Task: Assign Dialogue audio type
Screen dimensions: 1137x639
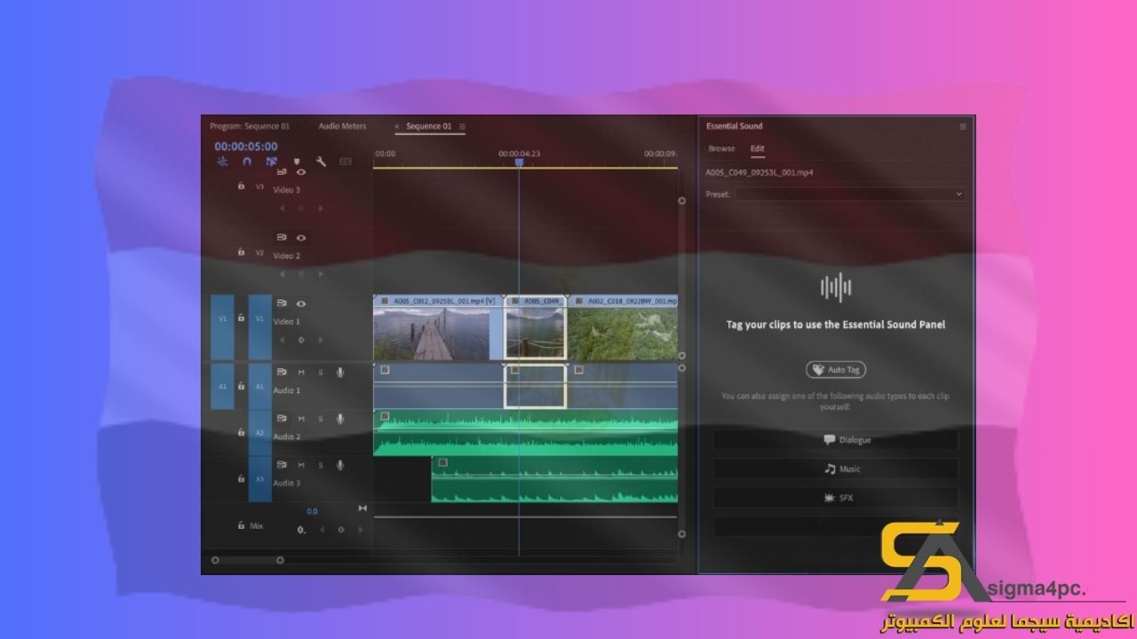Action: coord(836,440)
